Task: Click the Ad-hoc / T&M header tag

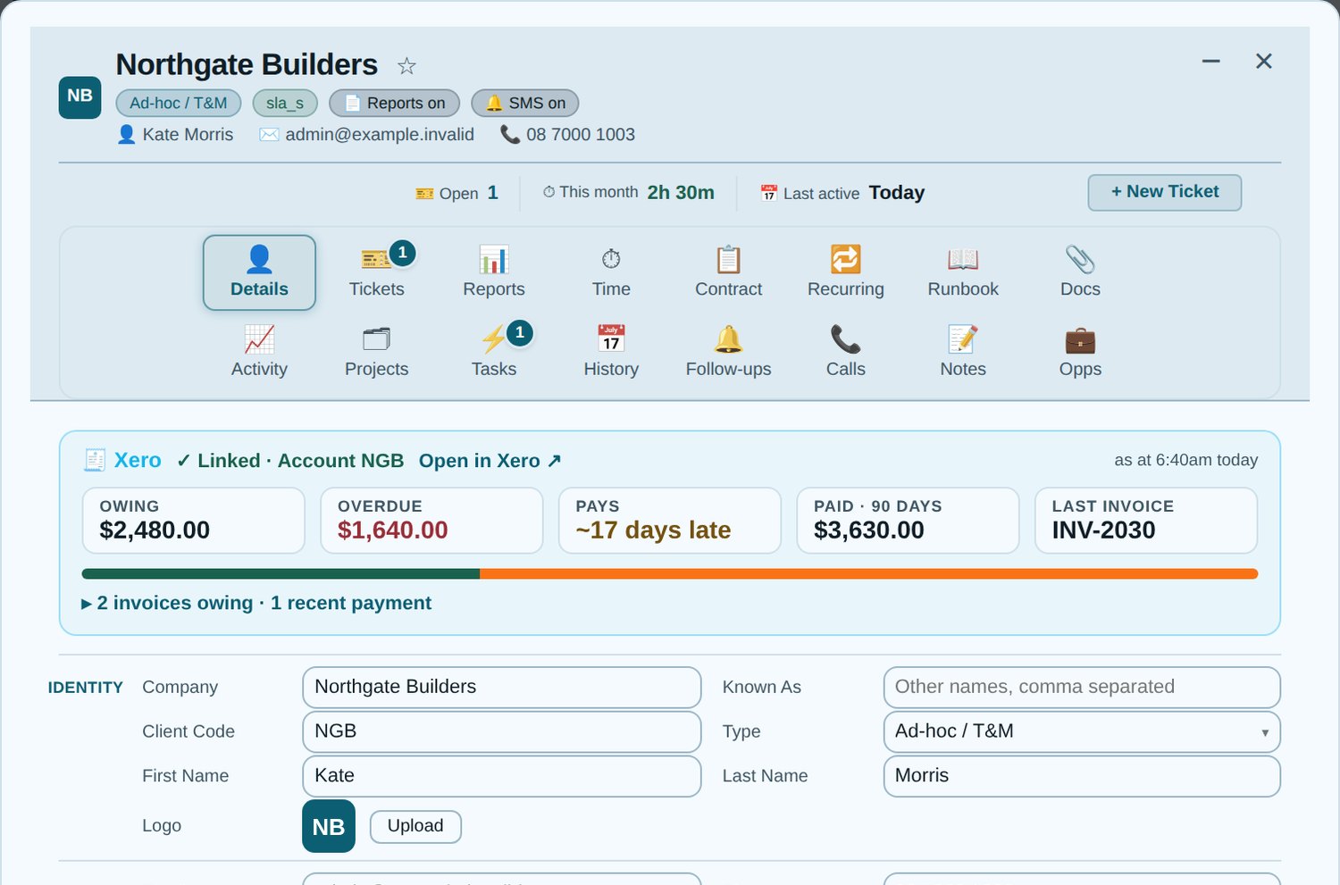Action: pyautogui.click(x=179, y=104)
